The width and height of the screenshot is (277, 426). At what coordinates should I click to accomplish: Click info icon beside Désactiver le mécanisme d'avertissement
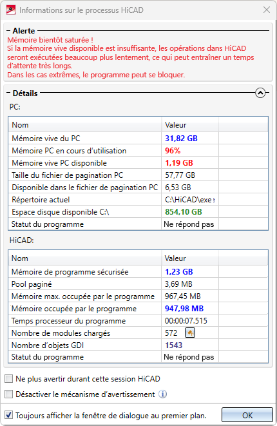click(x=162, y=394)
